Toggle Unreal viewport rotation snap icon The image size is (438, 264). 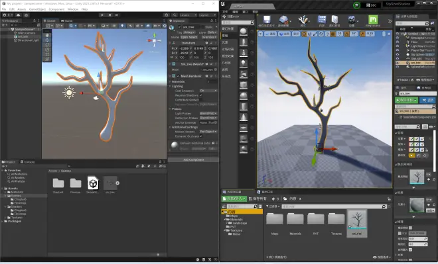[x=347, y=34]
